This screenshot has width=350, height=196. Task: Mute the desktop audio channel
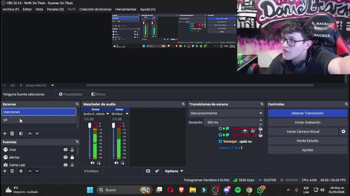coord(92,163)
